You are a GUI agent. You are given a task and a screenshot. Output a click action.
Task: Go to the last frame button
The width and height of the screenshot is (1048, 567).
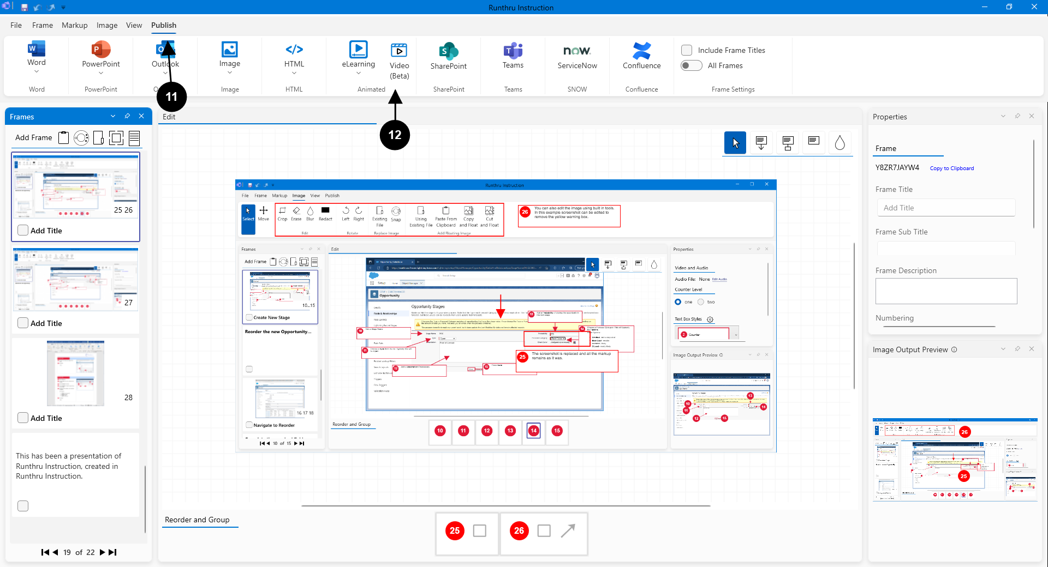pos(113,552)
